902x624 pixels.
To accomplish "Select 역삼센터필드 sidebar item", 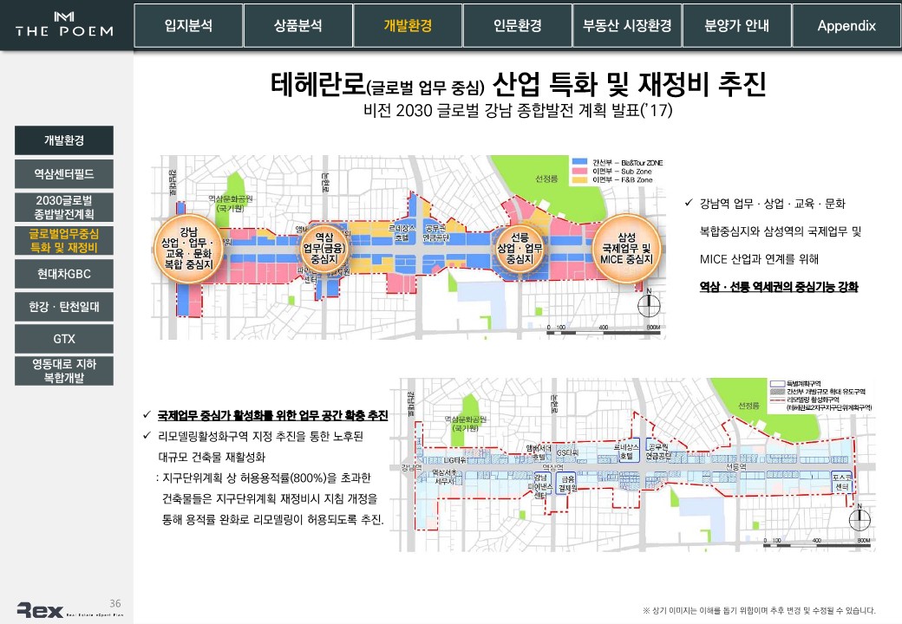I will [63, 174].
